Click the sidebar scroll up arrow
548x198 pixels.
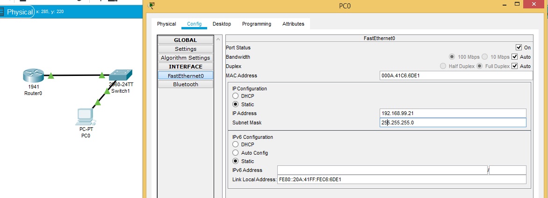(x=218, y=39)
